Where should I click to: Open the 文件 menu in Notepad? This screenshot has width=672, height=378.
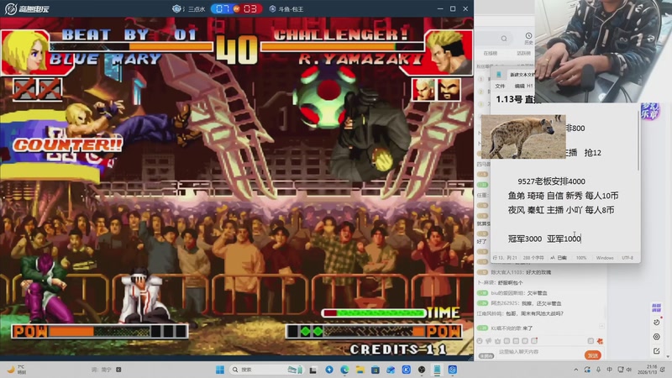point(500,87)
